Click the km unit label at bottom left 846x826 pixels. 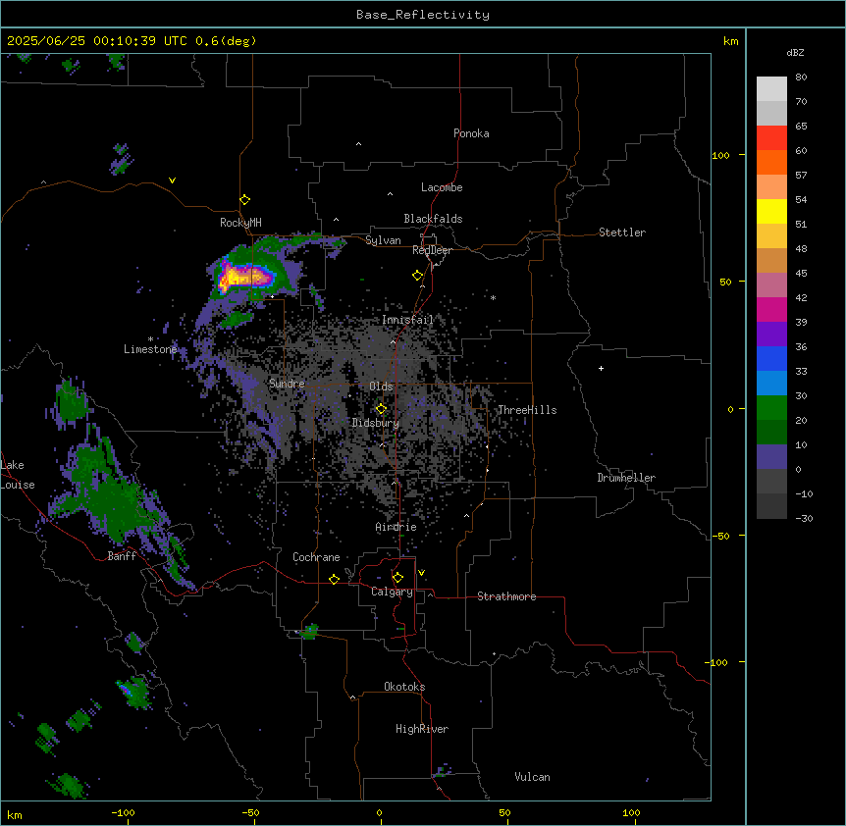(x=15, y=814)
